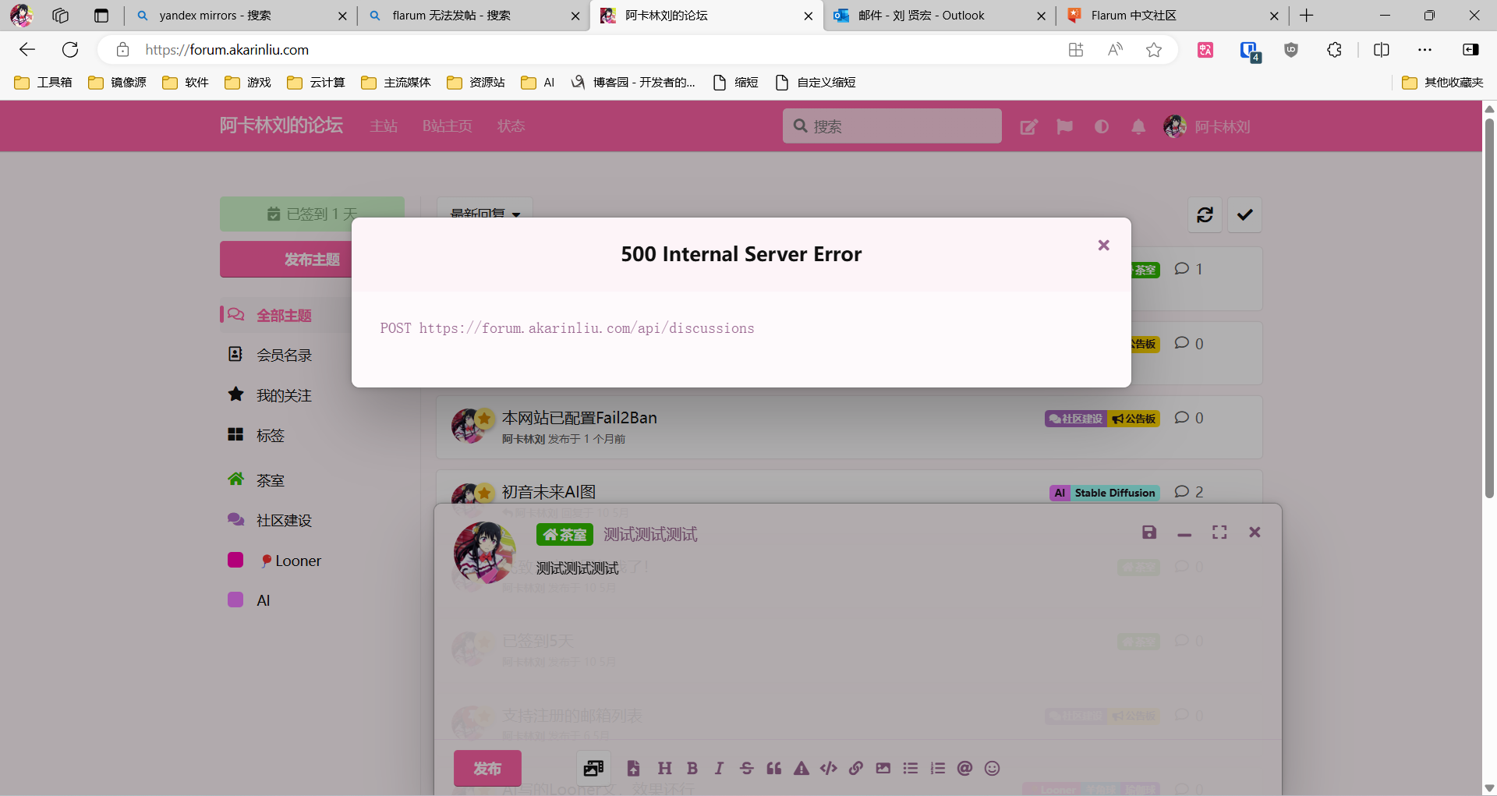Insert a heading with H icon
1497x796 pixels.
click(664, 769)
